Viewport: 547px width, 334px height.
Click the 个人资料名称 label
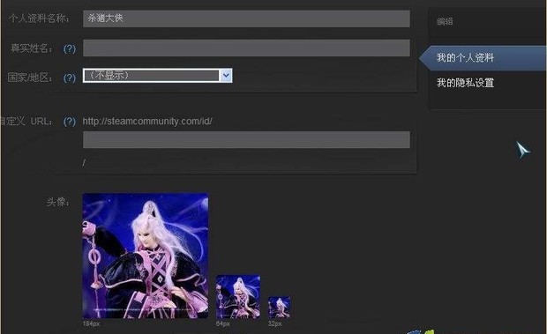pyautogui.click(x=38, y=19)
